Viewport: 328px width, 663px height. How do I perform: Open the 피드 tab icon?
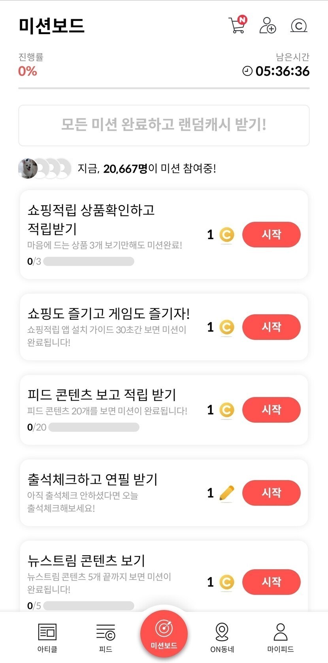click(106, 632)
